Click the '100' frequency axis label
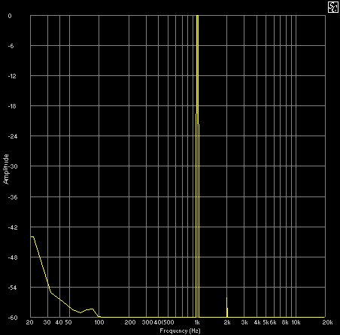 [x=99, y=322]
